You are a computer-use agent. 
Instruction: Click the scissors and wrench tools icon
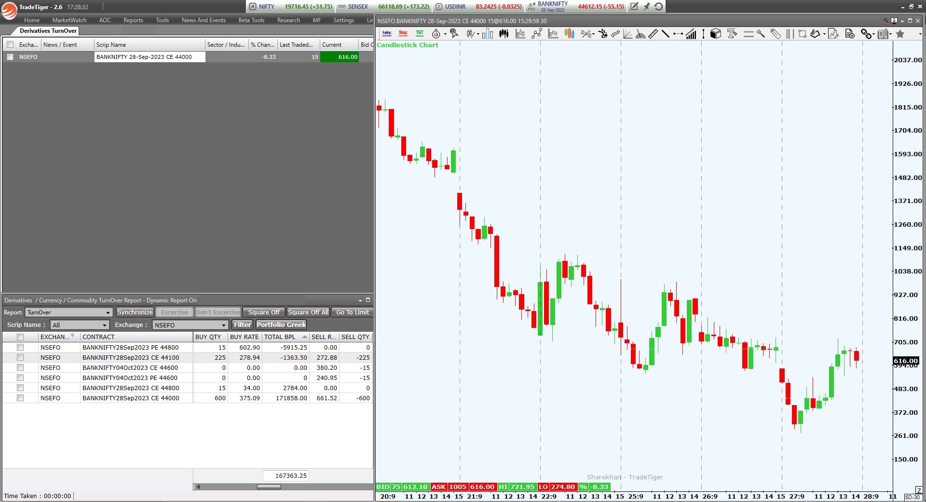click(586, 34)
